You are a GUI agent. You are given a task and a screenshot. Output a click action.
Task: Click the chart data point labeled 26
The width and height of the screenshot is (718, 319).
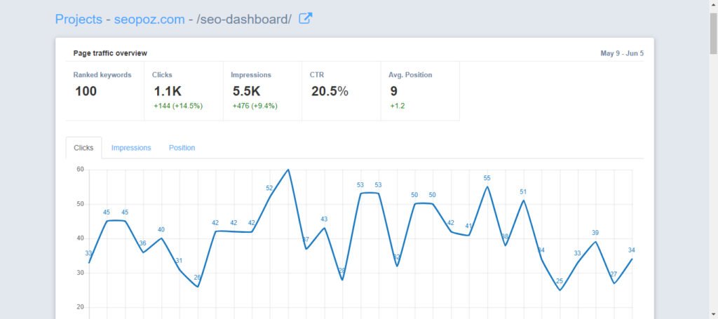point(198,287)
